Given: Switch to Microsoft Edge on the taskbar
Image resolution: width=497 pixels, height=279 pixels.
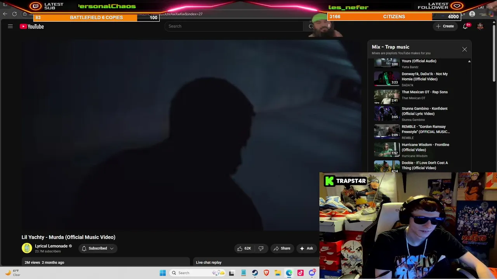Looking at the screenshot, I should (289, 273).
